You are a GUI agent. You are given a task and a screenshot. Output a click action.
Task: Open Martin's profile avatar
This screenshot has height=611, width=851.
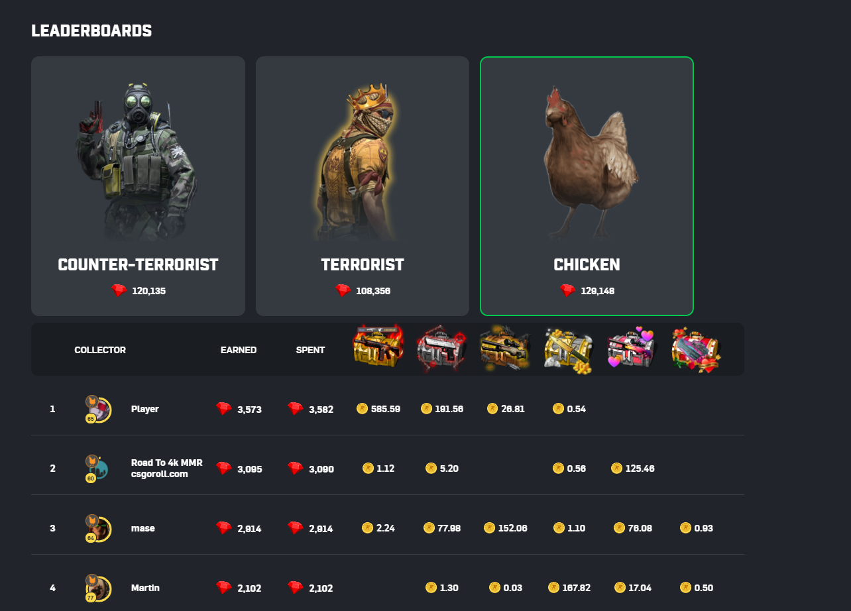click(98, 588)
